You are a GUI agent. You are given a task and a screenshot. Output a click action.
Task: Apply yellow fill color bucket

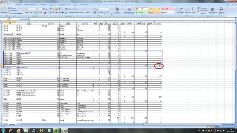tap(41, 13)
